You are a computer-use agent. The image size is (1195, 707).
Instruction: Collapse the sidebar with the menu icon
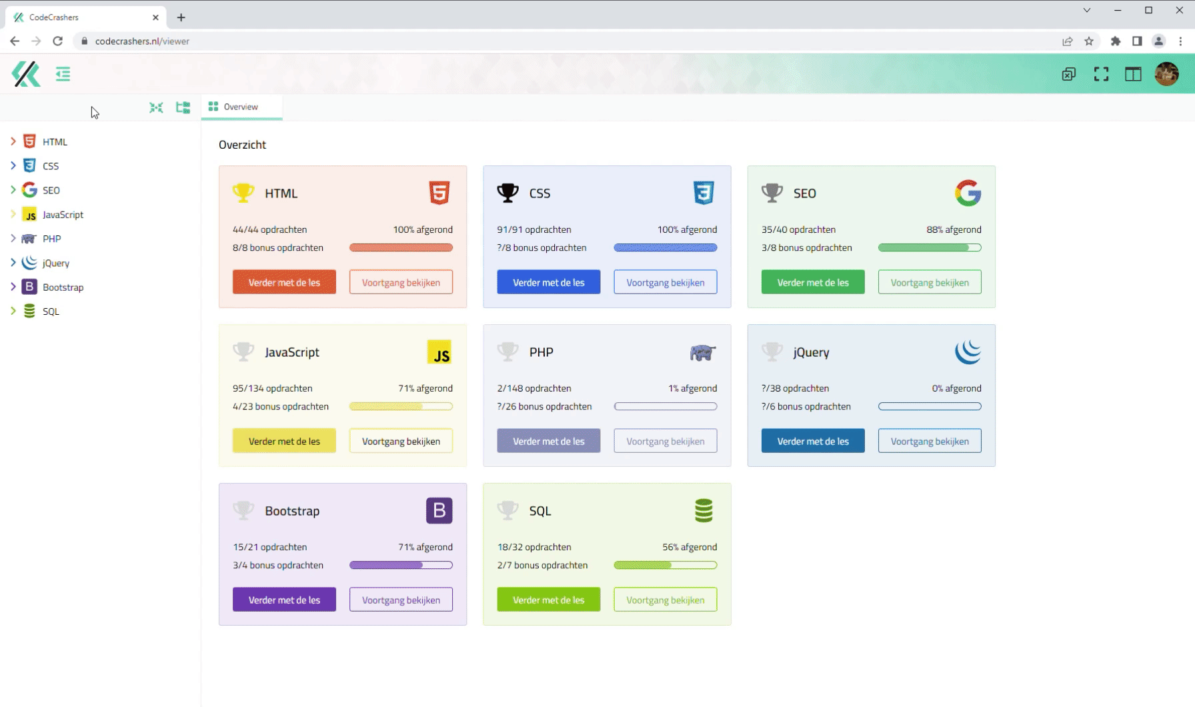pyautogui.click(x=63, y=74)
